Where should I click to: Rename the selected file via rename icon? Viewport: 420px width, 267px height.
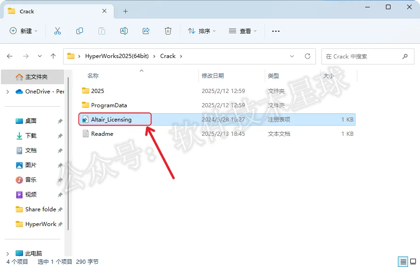click(124, 31)
